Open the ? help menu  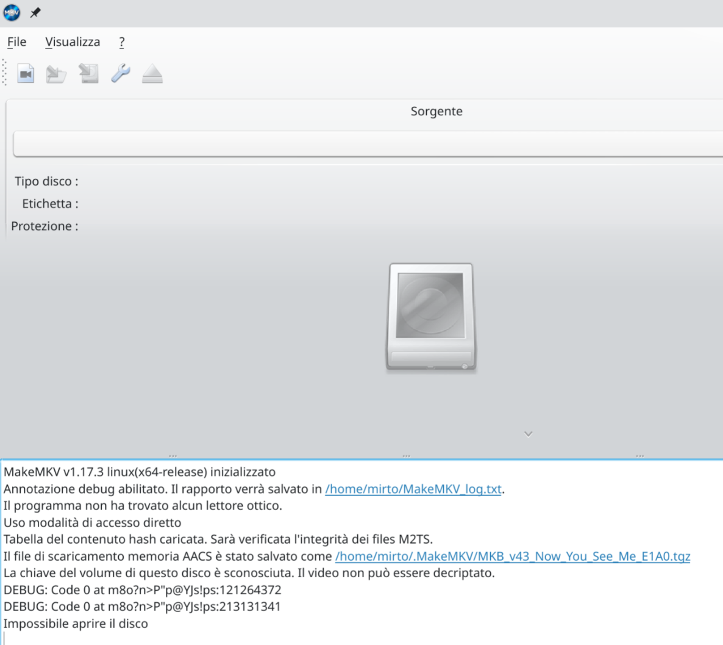point(122,42)
